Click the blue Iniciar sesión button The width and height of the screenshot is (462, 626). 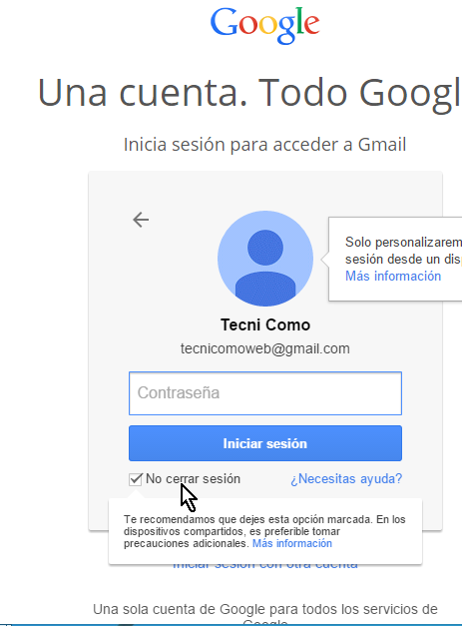(x=265, y=443)
